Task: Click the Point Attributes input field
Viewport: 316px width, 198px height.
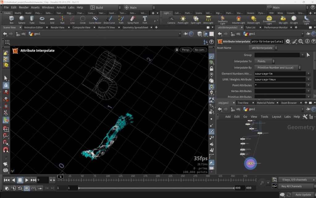Action: 280,85
